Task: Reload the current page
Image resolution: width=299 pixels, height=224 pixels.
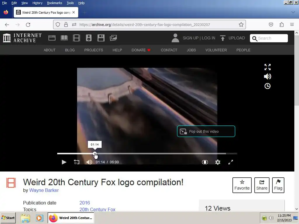Action: click(x=28, y=24)
